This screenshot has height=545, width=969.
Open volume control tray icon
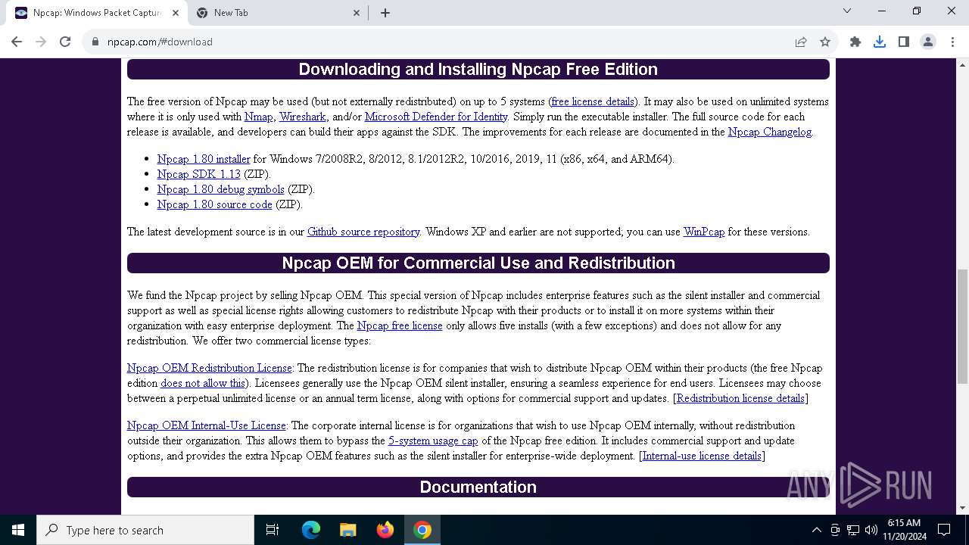click(x=871, y=530)
